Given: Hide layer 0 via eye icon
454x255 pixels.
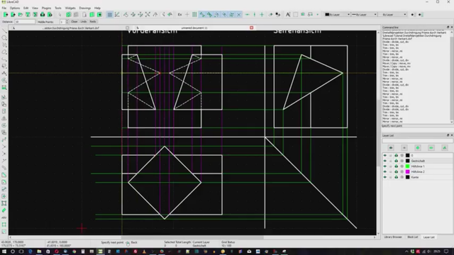Looking at the screenshot, I should (x=384, y=156).
